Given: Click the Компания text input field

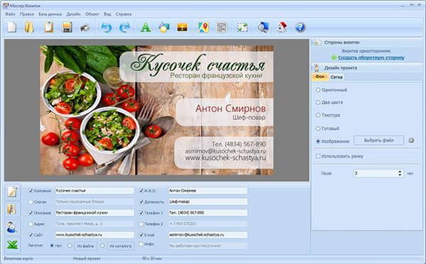Looking at the screenshot, I should (x=94, y=191).
